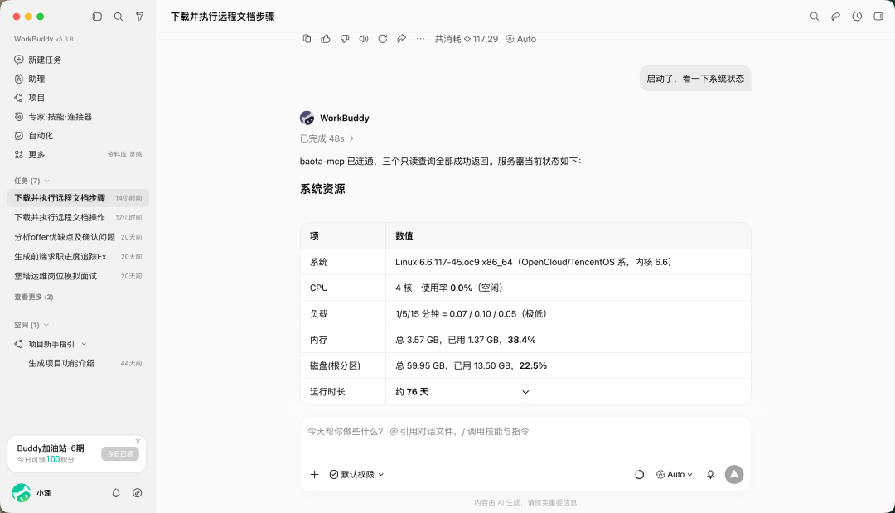Open history clock icon
895x513 pixels.
pyautogui.click(x=857, y=17)
